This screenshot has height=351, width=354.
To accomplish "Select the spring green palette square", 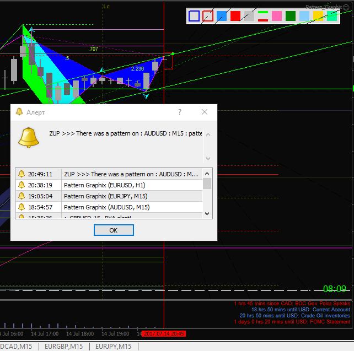I will click(331, 16).
